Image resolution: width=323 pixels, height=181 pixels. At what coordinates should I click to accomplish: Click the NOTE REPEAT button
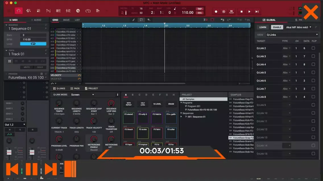tap(129, 104)
